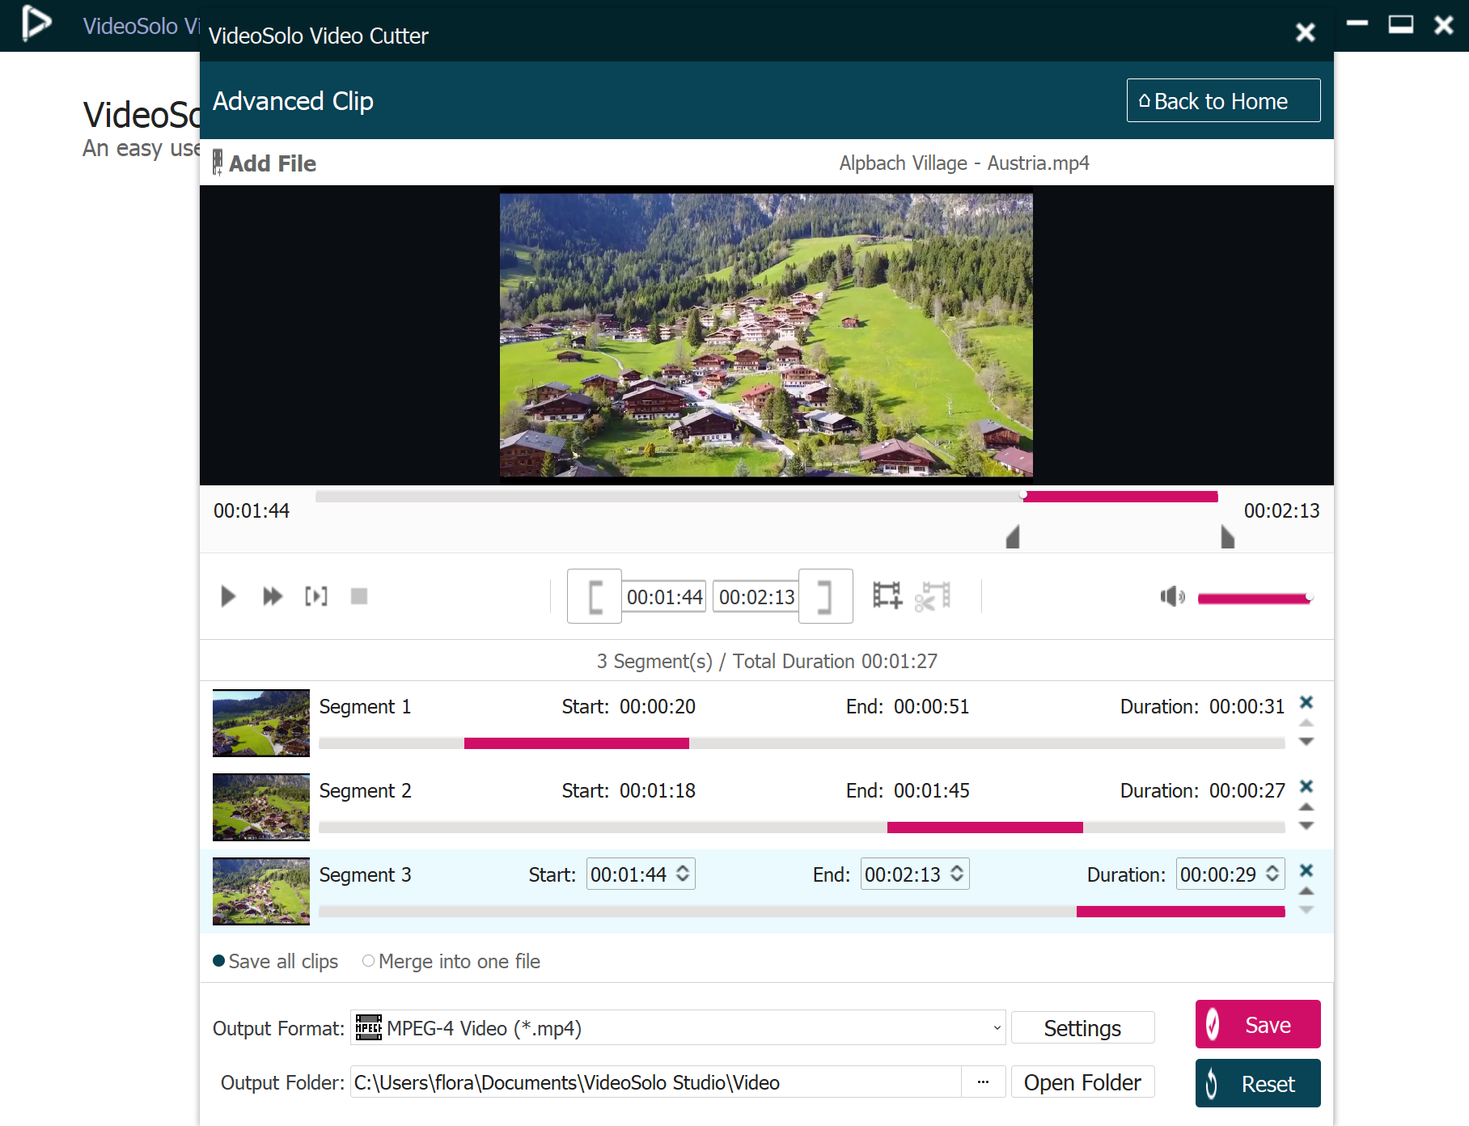Mute audio via speaker icon
This screenshot has height=1126, width=1469.
pyautogui.click(x=1171, y=597)
